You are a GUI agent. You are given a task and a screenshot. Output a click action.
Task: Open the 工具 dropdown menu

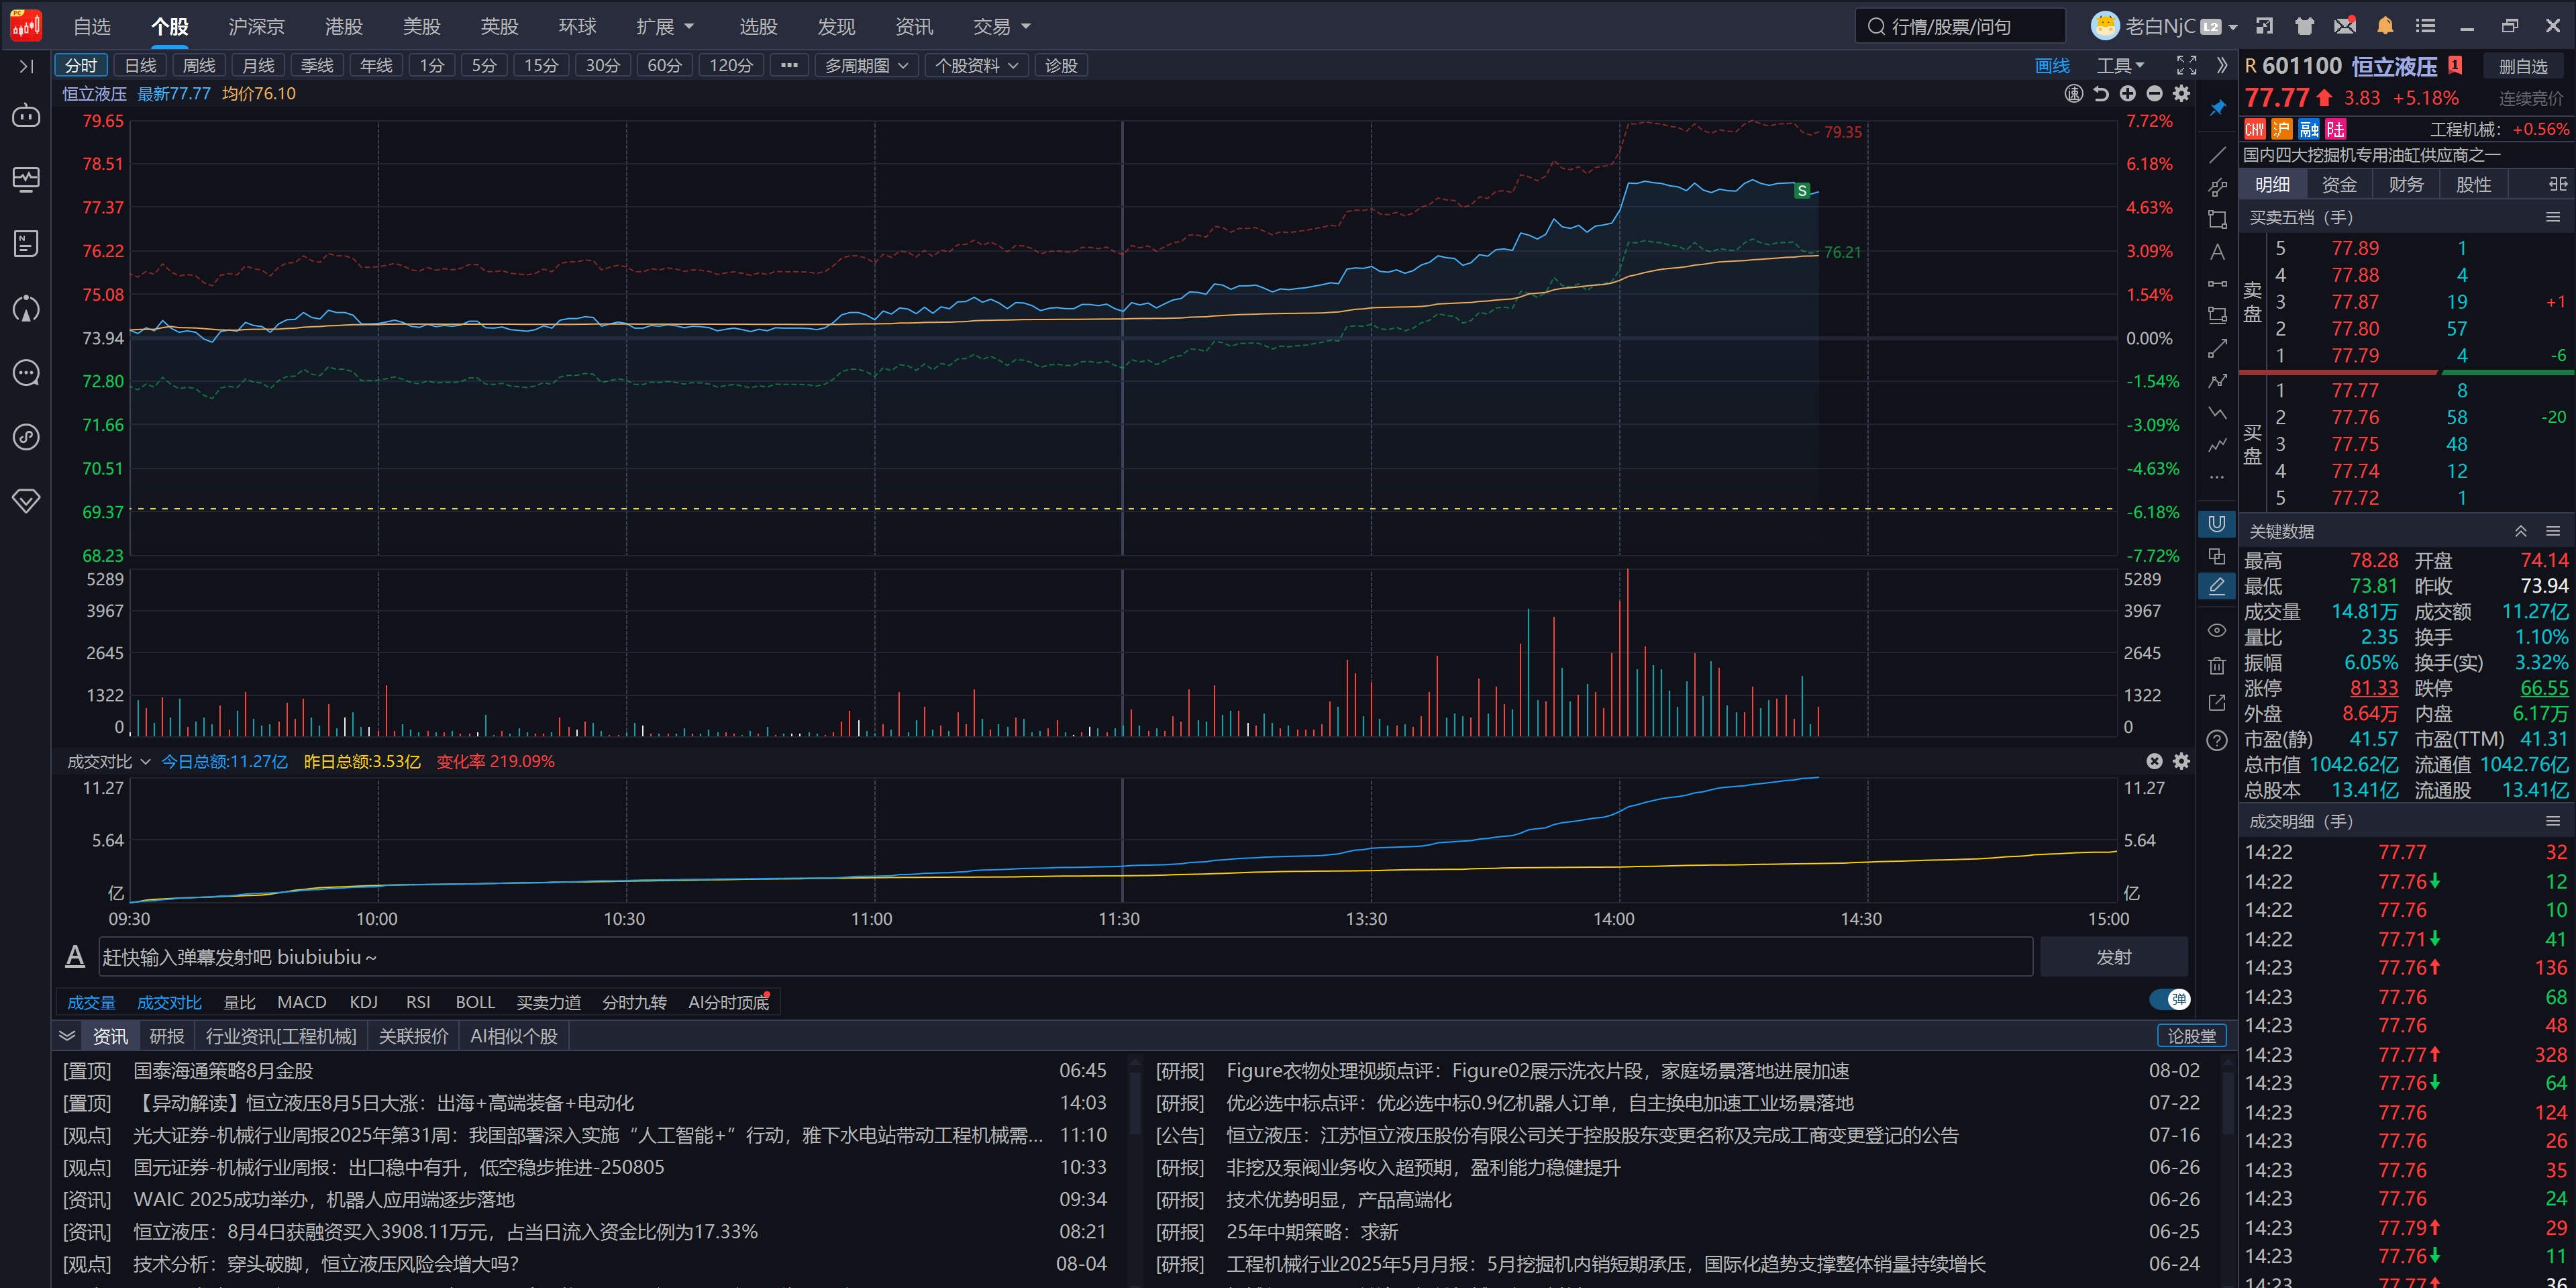(2120, 66)
